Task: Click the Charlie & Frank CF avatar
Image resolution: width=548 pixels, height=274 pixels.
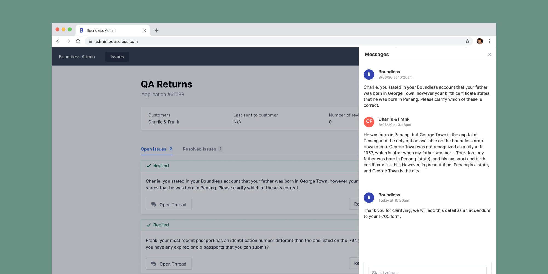Action: point(369,122)
